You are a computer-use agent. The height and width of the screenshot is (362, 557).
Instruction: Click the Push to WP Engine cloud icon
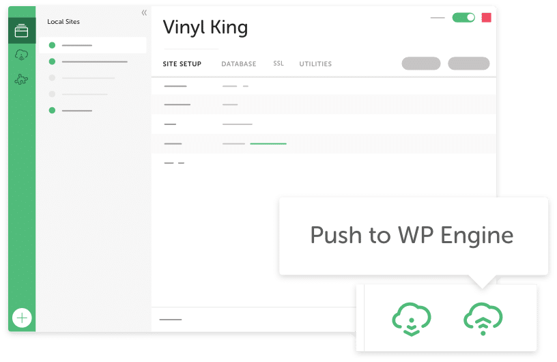point(483,319)
